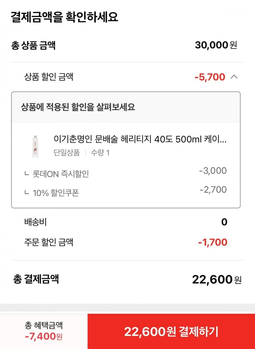Tap the 결제금액을 확인하세요 heading
The image size is (255, 349).
pos(64,17)
